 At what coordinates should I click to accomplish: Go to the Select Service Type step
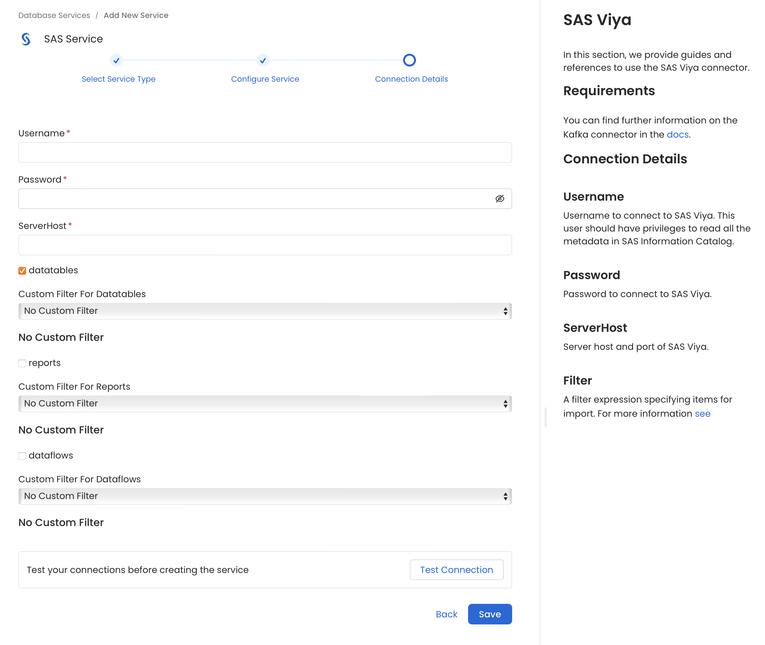tap(118, 78)
